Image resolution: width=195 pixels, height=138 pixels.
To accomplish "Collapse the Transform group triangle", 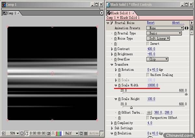I will pos(112,65).
